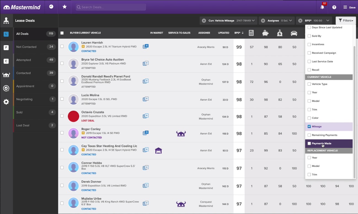
Task: Select the Attempted tab
Action: [x=36, y=60]
